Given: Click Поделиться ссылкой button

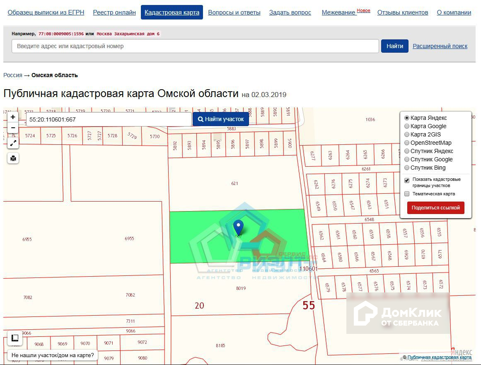Looking at the screenshot, I should (435, 208).
